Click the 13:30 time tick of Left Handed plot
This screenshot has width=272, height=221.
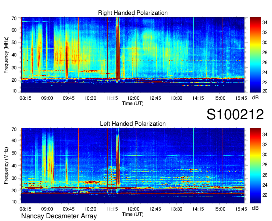point(176,209)
